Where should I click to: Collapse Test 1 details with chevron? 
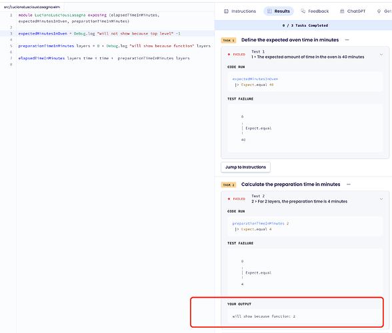pyautogui.click(x=381, y=55)
